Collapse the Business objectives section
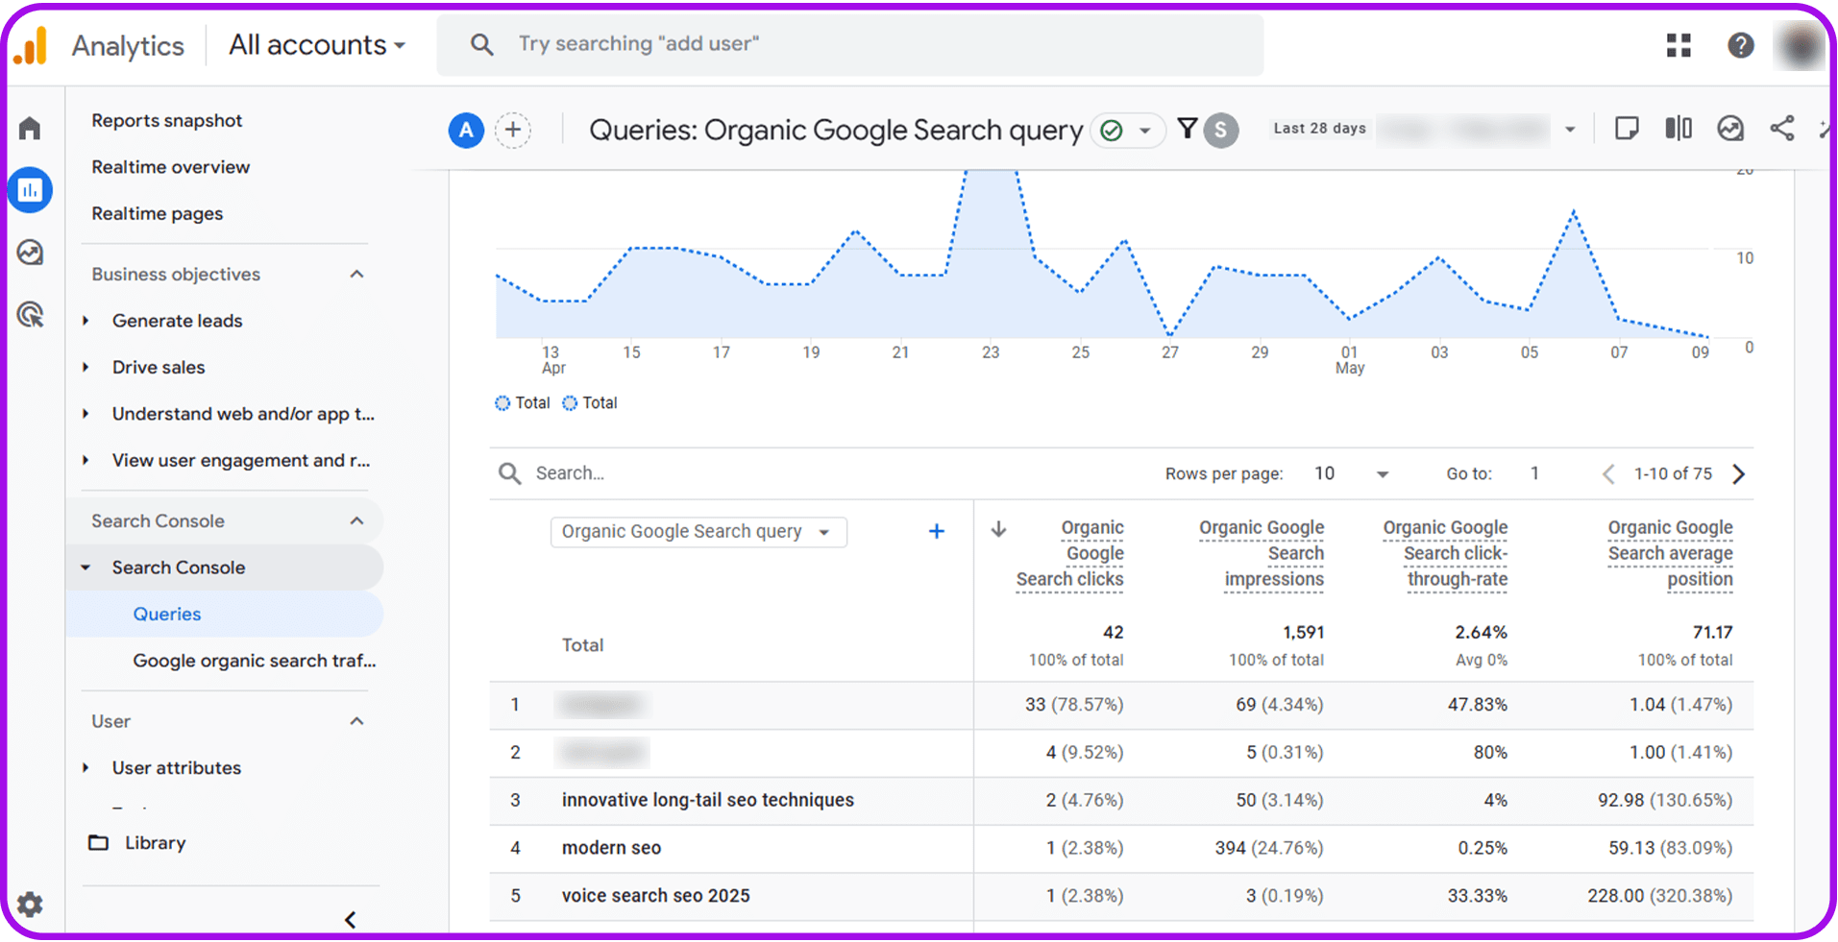 tap(356, 275)
